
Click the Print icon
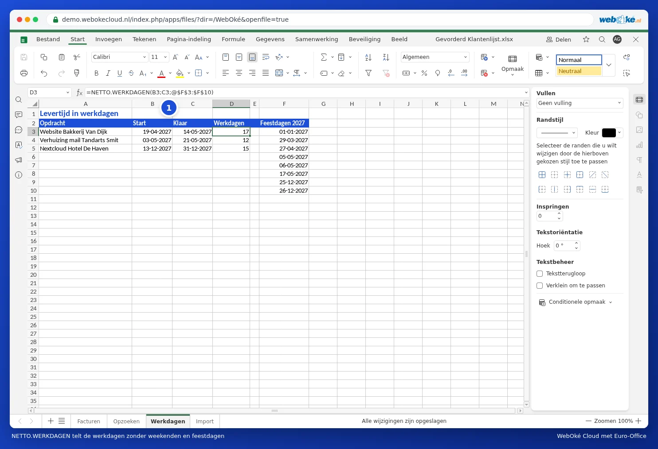(24, 73)
